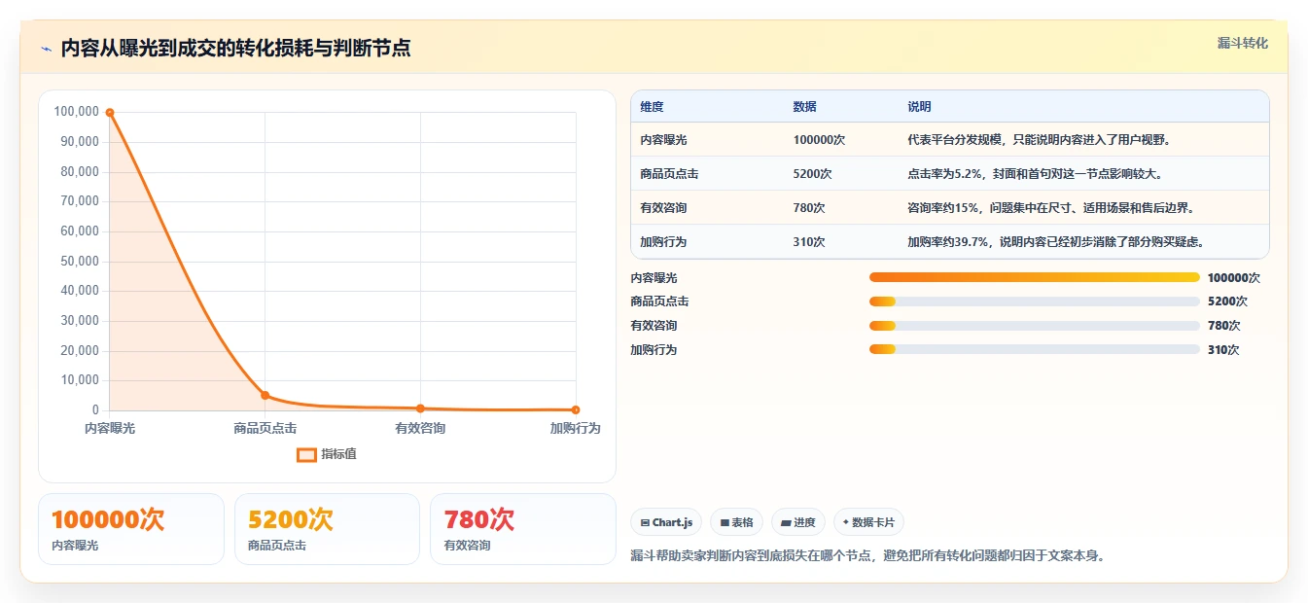Click the 有效咨询 x-axis label under the chart
Screen dimensions: 1308x603
pos(420,428)
